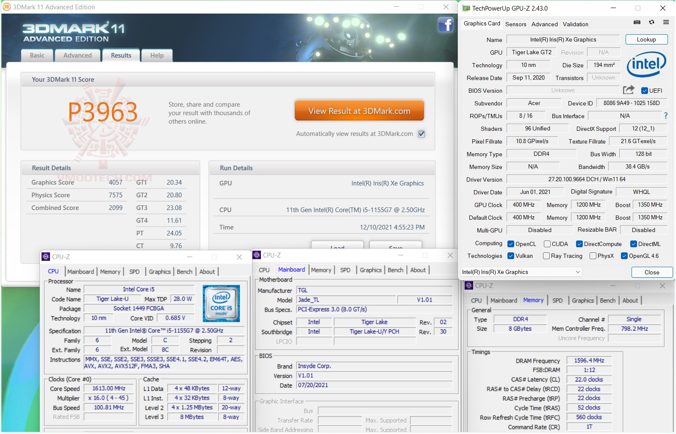The image size is (676, 434).
Task: Open the Advanced tab in 3DMark 11
Action: tap(78, 55)
